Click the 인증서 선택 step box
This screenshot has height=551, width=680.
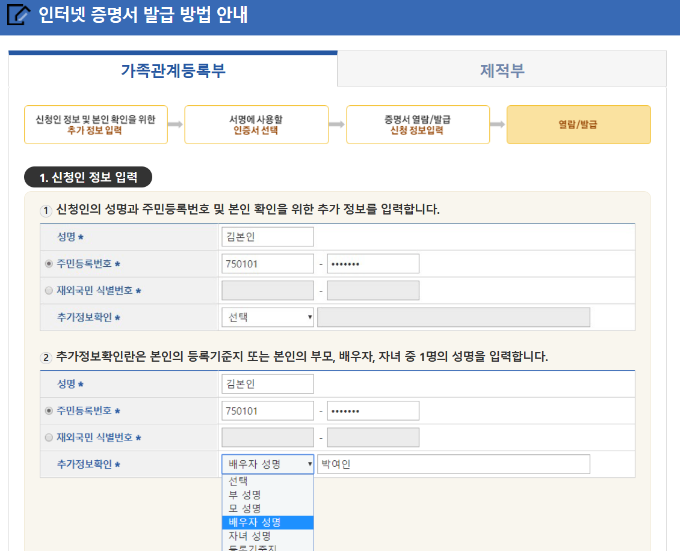256,124
